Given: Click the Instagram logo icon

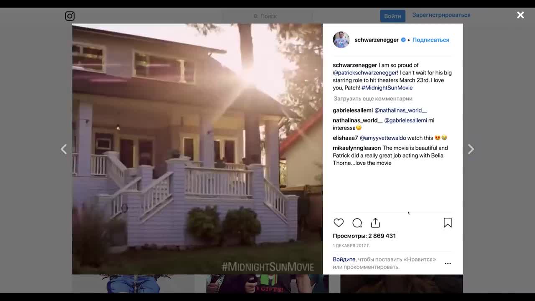Looking at the screenshot, I should tap(70, 16).
